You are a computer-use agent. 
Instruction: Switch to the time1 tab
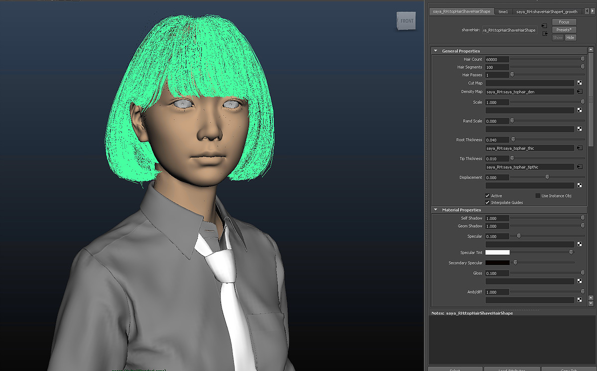[x=503, y=11]
